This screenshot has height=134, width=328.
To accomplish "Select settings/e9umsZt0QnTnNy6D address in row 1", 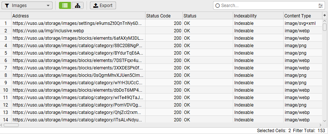I will [x=78, y=23].
